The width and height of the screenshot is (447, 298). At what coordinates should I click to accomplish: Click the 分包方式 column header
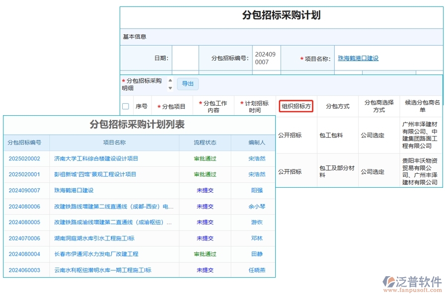coord(337,105)
